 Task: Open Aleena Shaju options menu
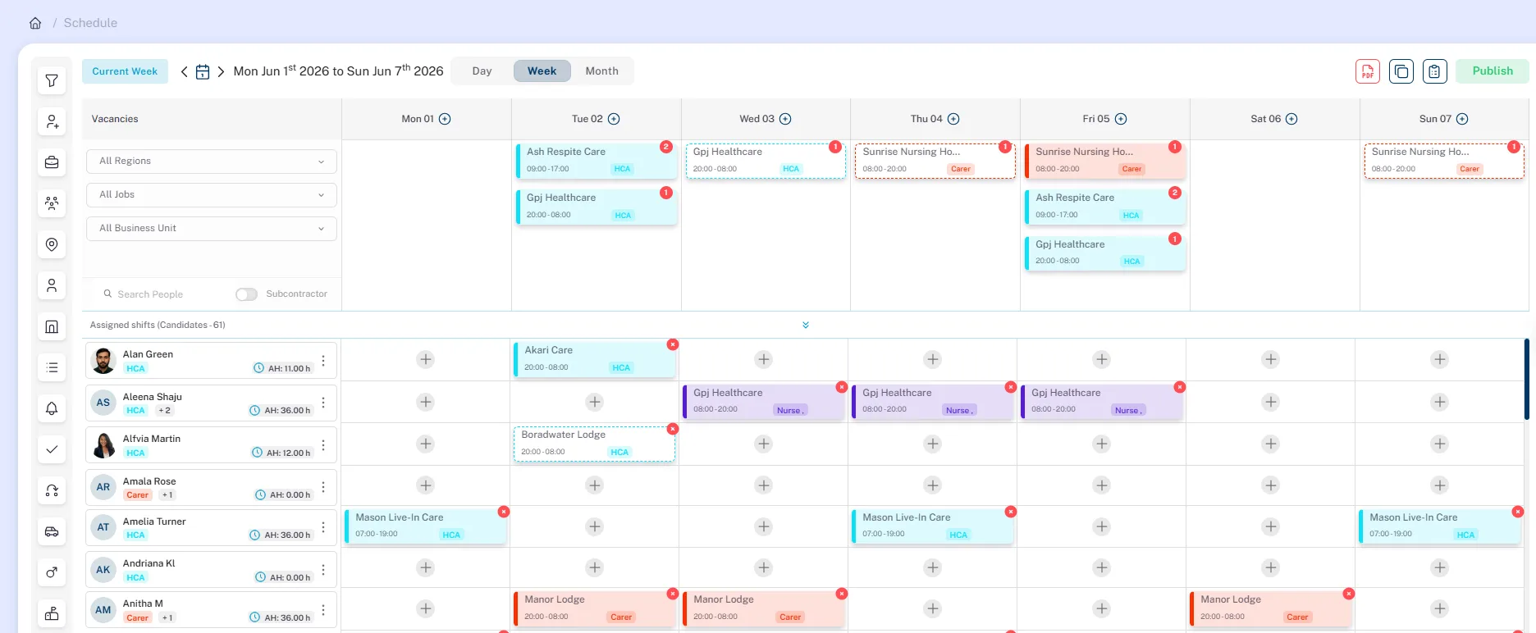(x=323, y=403)
